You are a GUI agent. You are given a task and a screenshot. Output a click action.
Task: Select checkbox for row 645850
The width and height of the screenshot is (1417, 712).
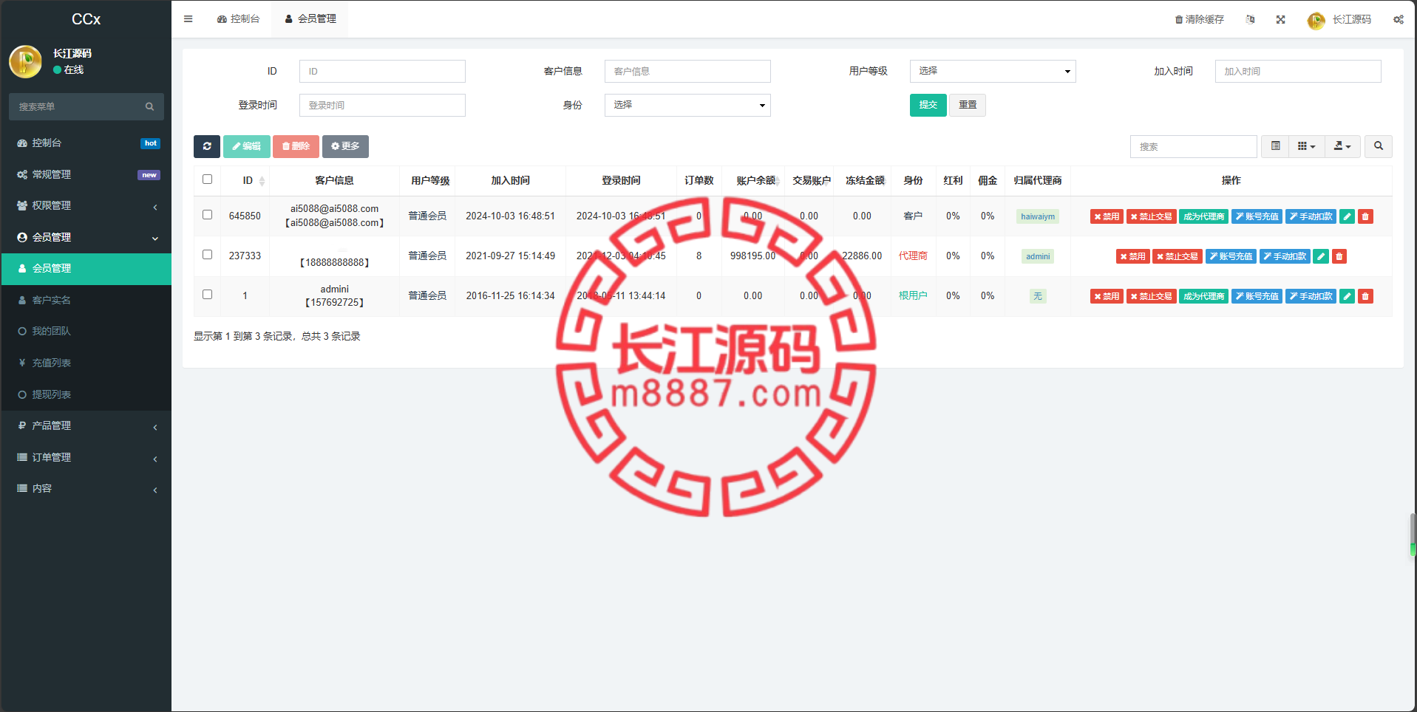(207, 215)
